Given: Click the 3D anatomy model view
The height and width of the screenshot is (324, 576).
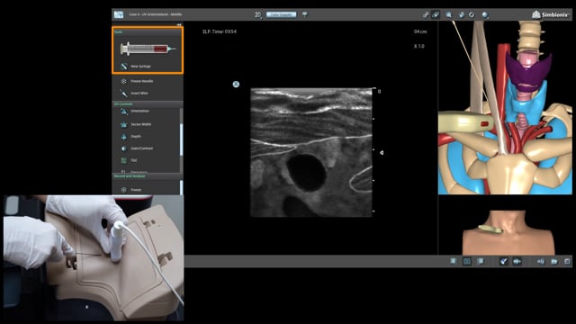Looking at the screenshot, I should (x=505, y=108).
